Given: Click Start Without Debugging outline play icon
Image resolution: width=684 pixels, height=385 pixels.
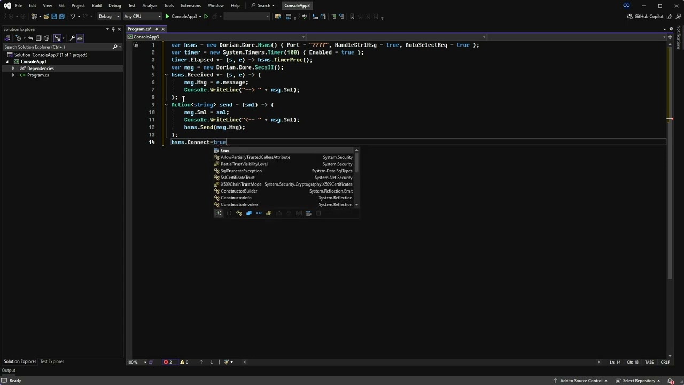Looking at the screenshot, I should point(206,17).
